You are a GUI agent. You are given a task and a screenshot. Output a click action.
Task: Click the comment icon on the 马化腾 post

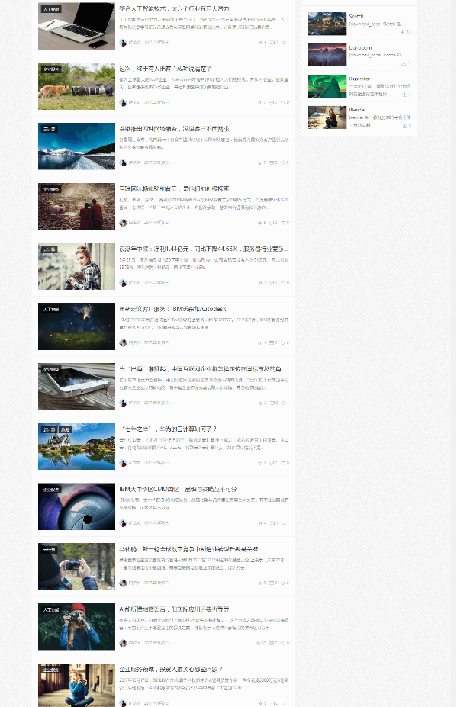[272, 583]
